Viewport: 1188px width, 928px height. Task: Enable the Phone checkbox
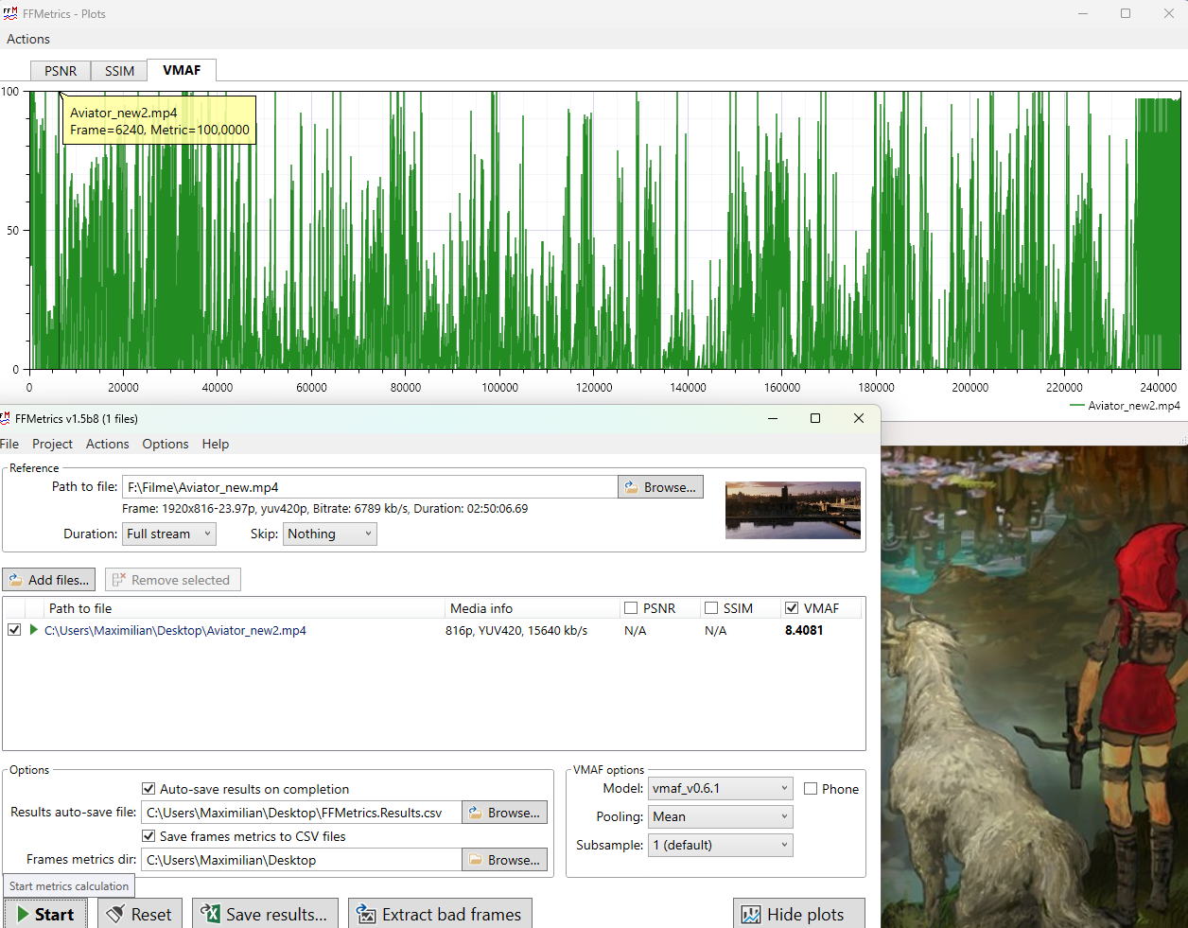[811, 789]
